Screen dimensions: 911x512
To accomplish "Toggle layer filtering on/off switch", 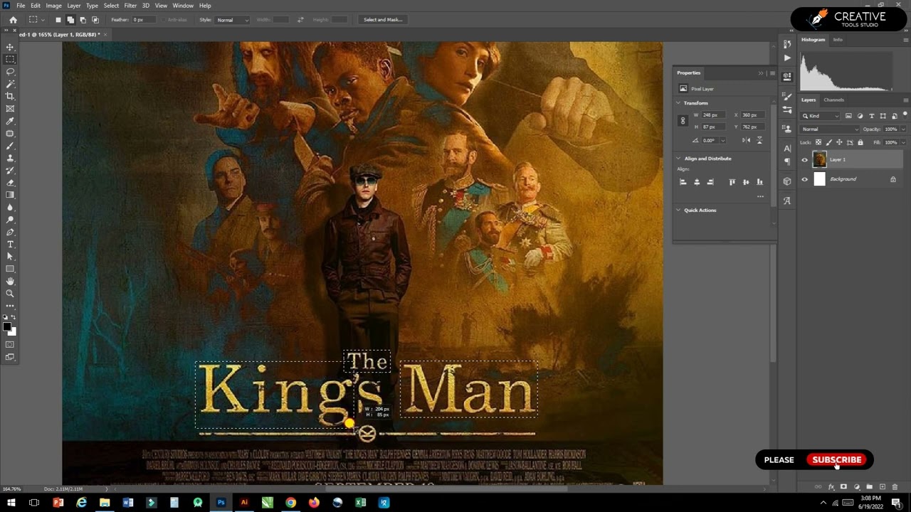I will 905,114.
